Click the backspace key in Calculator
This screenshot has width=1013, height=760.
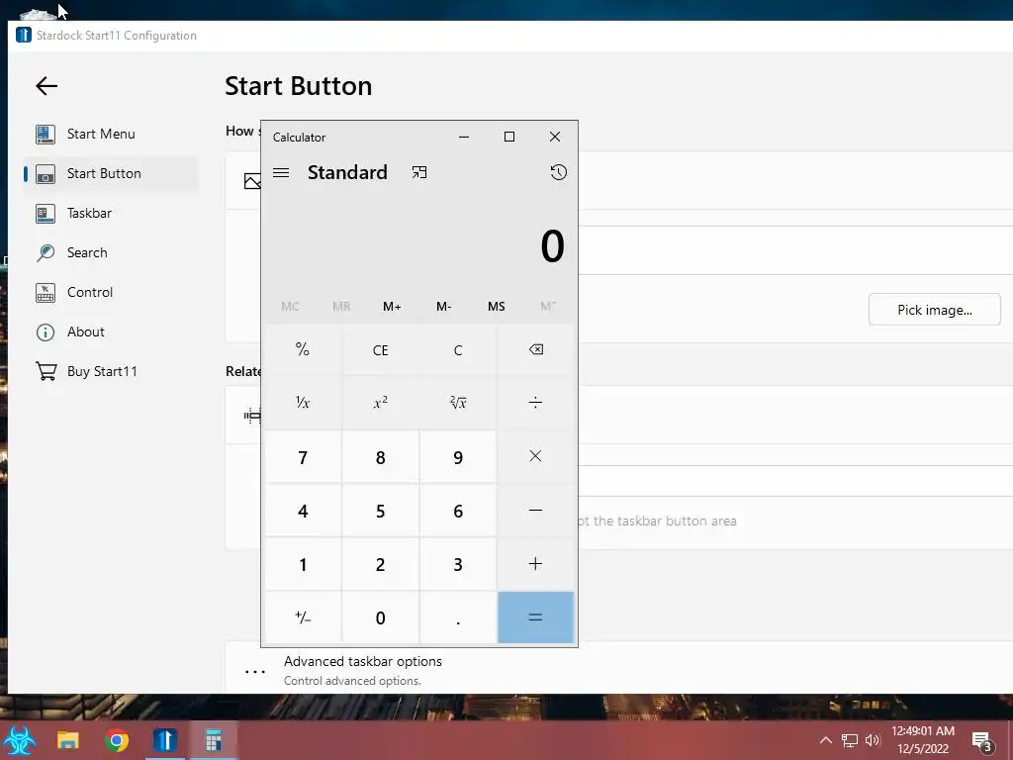pyautogui.click(x=535, y=349)
